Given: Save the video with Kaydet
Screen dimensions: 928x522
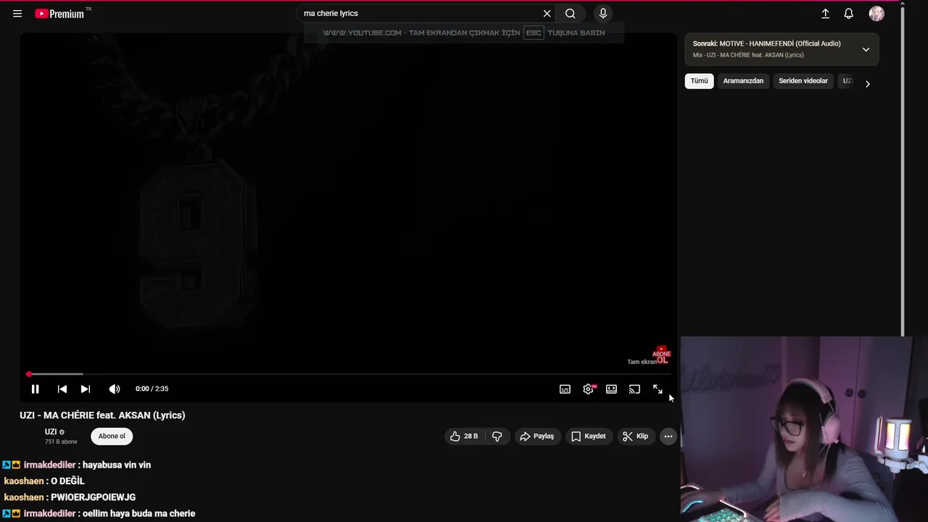Looking at the screenshot, I should click(x=588, y=436).
